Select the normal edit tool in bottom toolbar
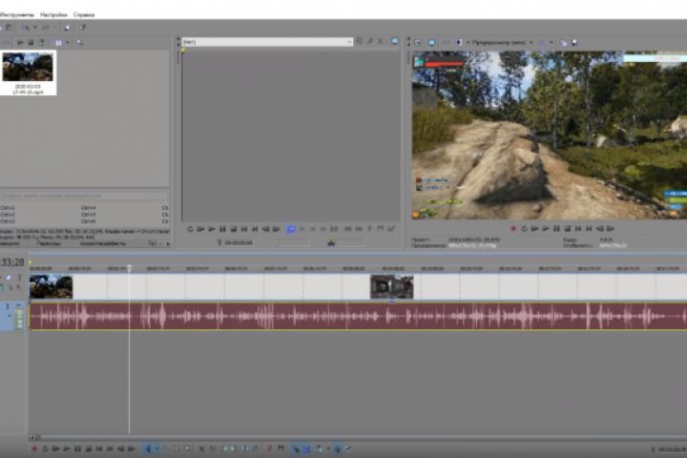The height and width of the screenshot is (458, 687). [x=148, y=448]
